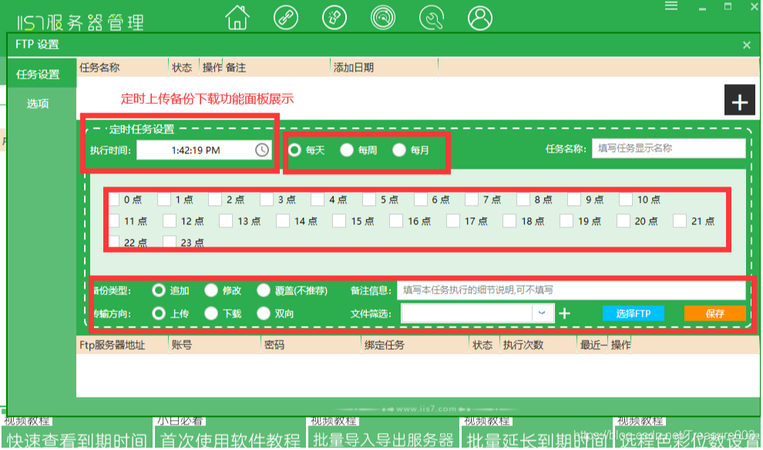Click the 备注信息 input field
The image size is (763, 450).
571,290
